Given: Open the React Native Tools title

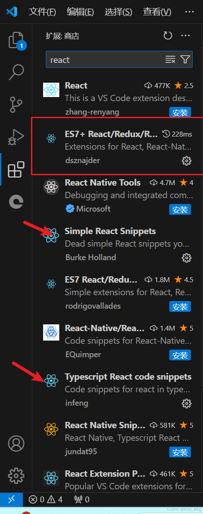Looking at the screenshot, I should 103,182.
